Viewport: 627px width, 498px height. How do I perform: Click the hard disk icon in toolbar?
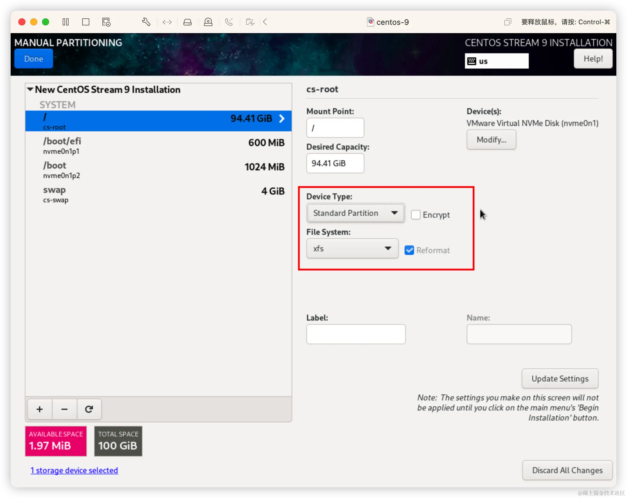pyautogui.click(x=188, y=22)
